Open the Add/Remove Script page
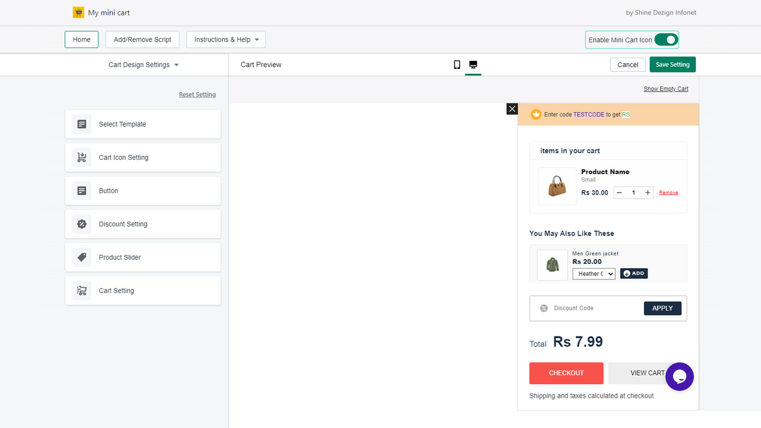 [x=142, y=39]
